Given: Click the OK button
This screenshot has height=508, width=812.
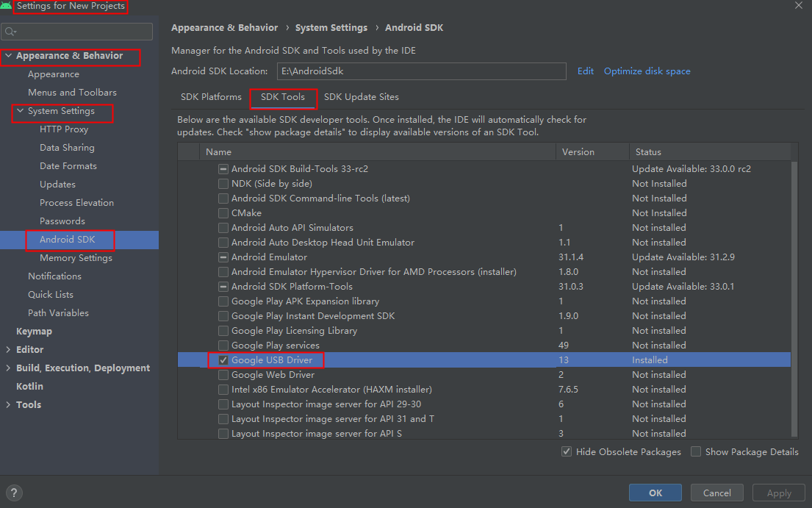Looking at the screenshot, I should [655, 493].
